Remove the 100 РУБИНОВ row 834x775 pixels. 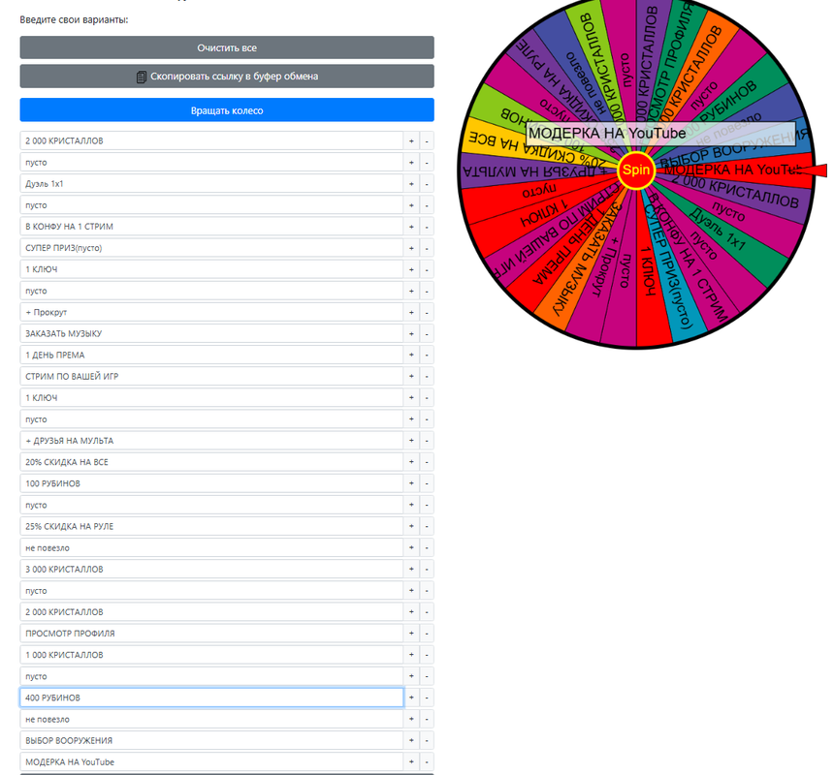pos(427,483)
